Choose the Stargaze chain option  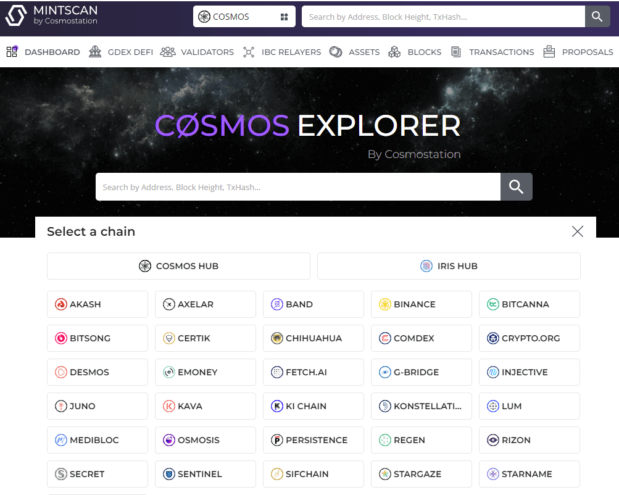pyautogui.click(x=421, y=474)
